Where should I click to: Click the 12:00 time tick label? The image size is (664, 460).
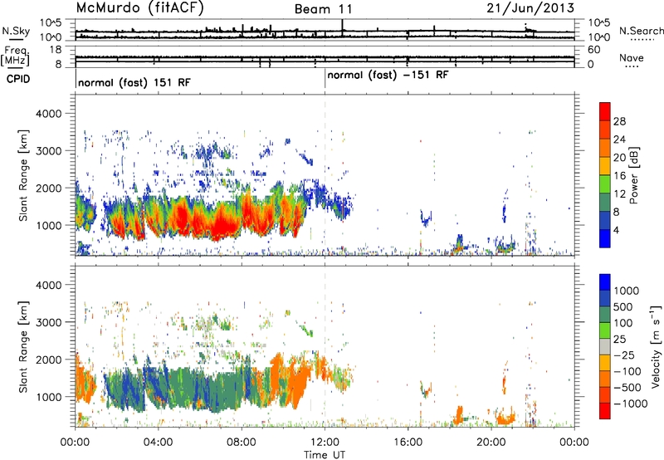[325, 443]
